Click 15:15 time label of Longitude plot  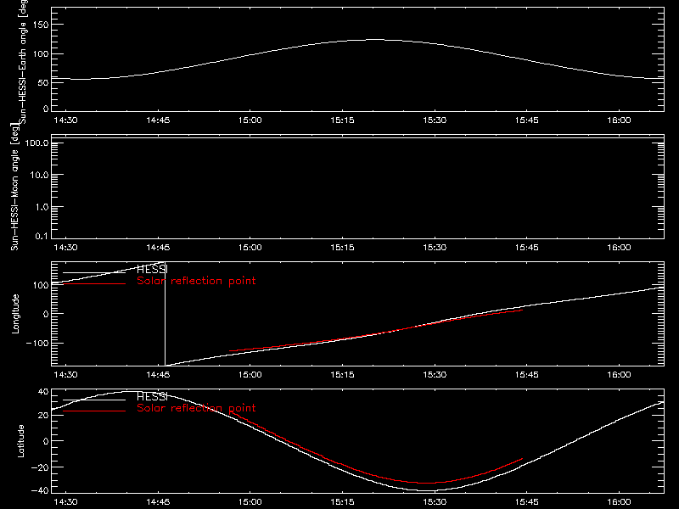click(x=342, y=375)
